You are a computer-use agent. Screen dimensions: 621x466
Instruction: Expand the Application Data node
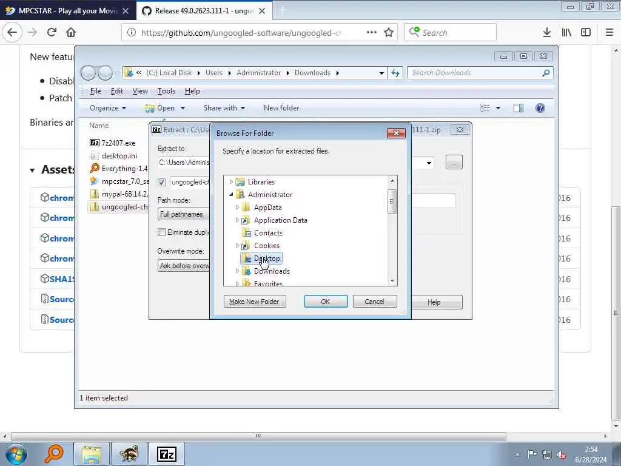pyautogui.click(x=237, y=220)
